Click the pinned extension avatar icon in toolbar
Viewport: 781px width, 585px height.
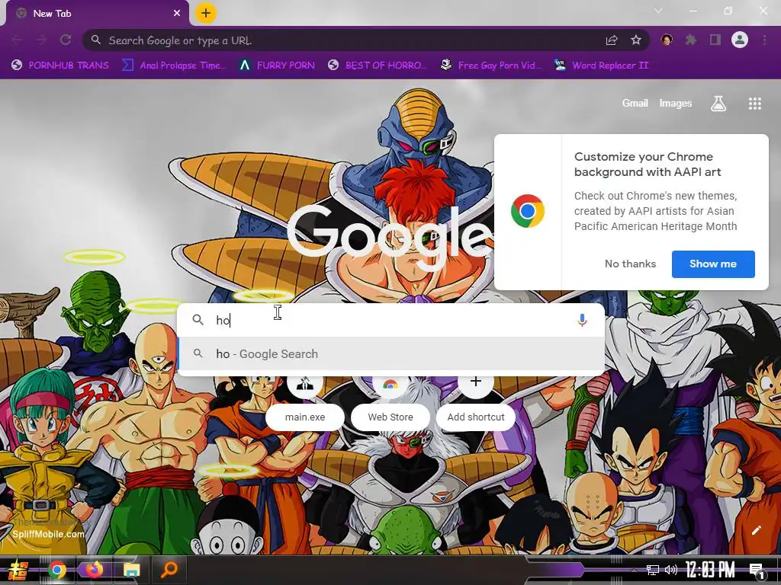(667, 40)
